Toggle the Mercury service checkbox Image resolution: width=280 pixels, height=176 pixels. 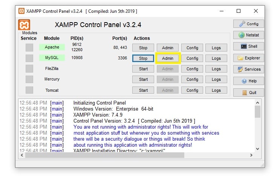29,79
